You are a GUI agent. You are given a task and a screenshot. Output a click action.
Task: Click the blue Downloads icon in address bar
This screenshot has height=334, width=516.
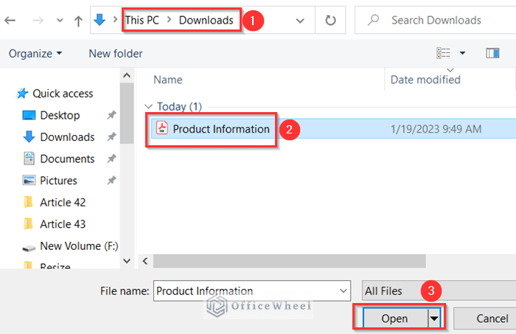[100, 20]
